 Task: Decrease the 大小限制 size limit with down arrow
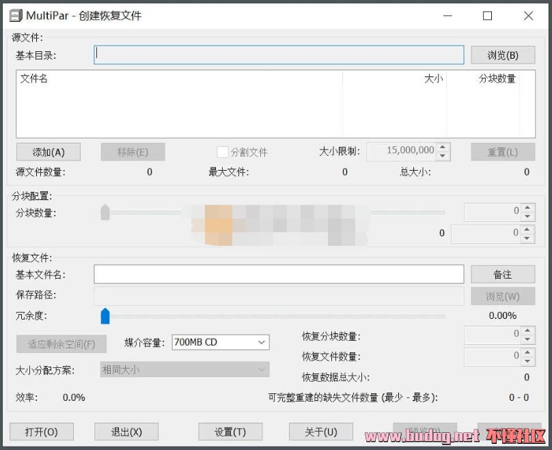coord(443,156)
